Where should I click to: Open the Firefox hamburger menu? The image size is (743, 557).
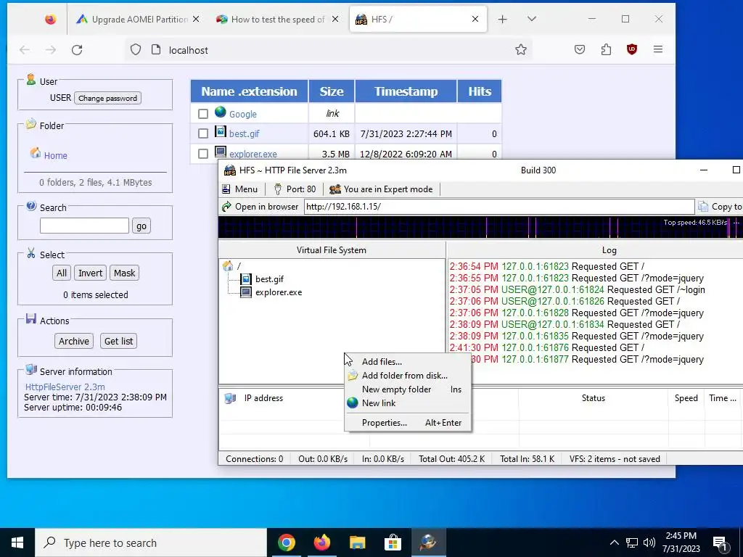[657, 49]
